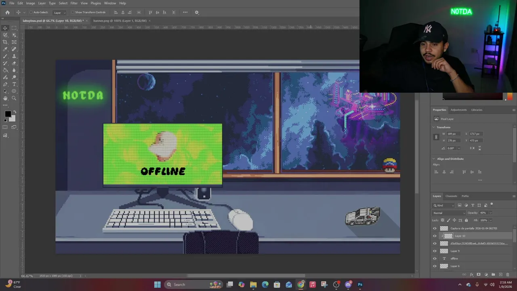Toggle link width and height constraint

click(436, 137)
